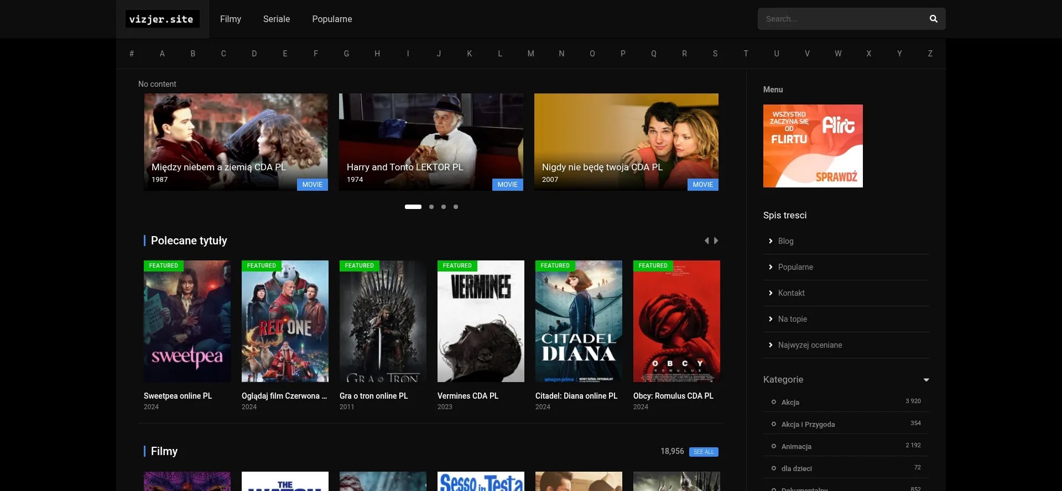Filter titles by letter P
Image resolution: width=1062 pixels, height=491 pixels.
(623, 54)
